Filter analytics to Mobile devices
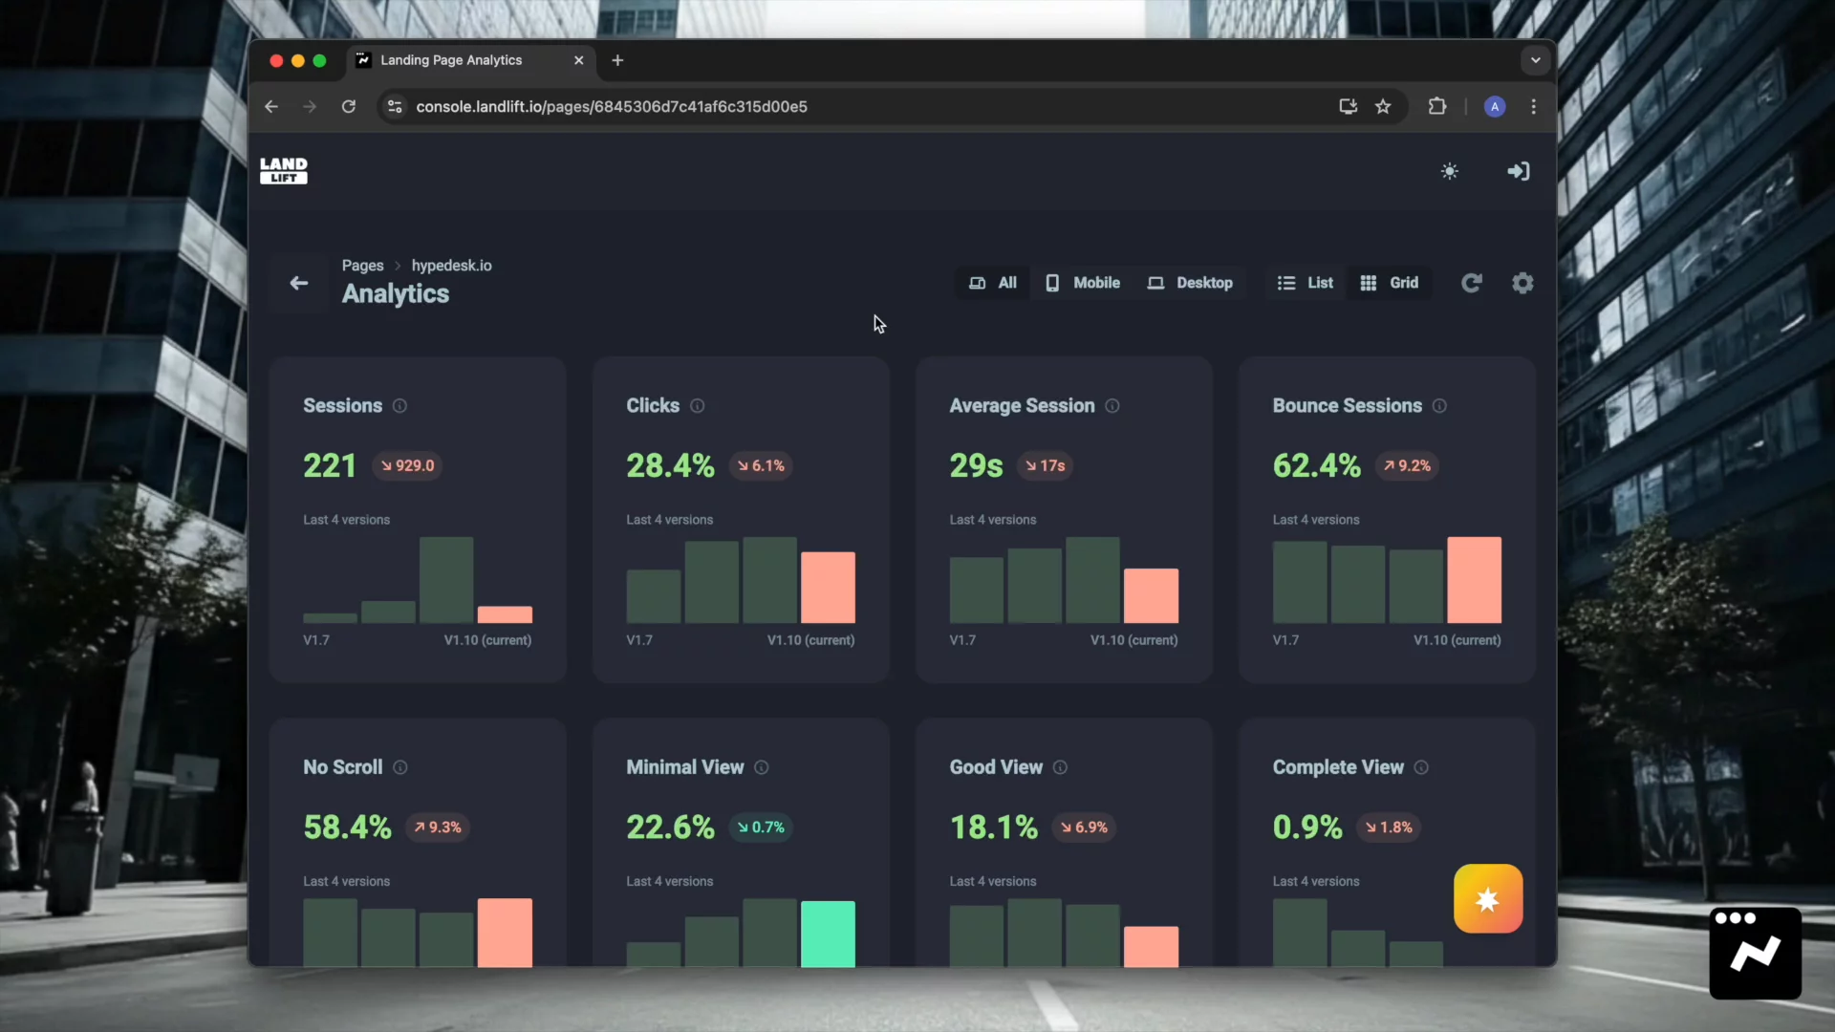This screenshot has height=1032, width=1835. click(1082, 283)
